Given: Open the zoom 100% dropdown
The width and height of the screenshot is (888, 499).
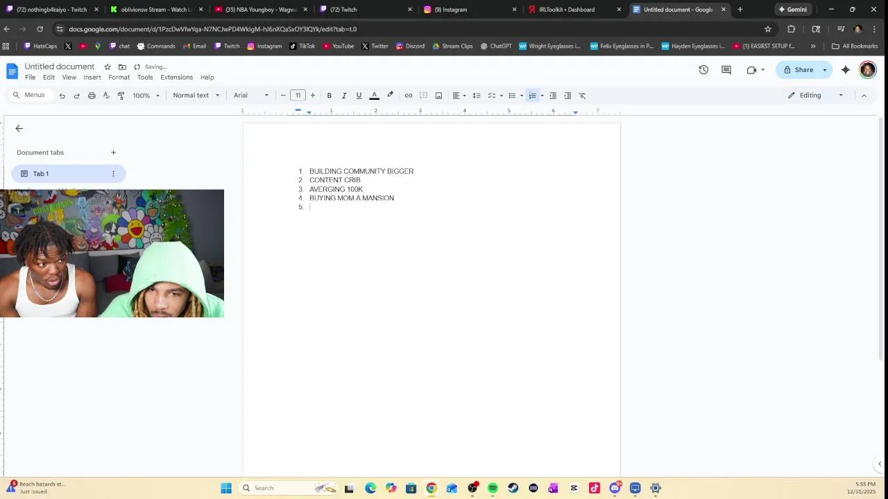Looking at the screenshot, I should (x=146, y=96).
